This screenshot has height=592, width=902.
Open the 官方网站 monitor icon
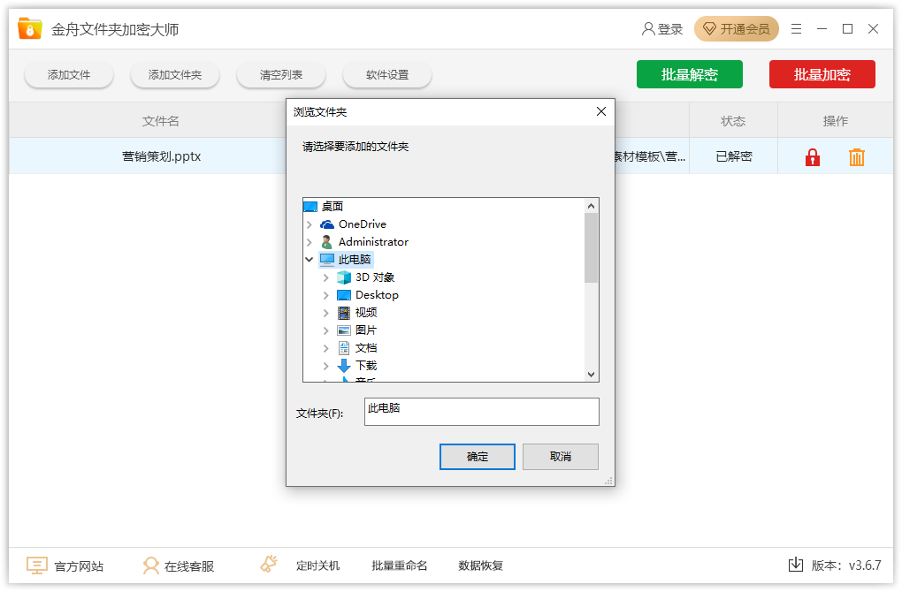coord(37,565)
